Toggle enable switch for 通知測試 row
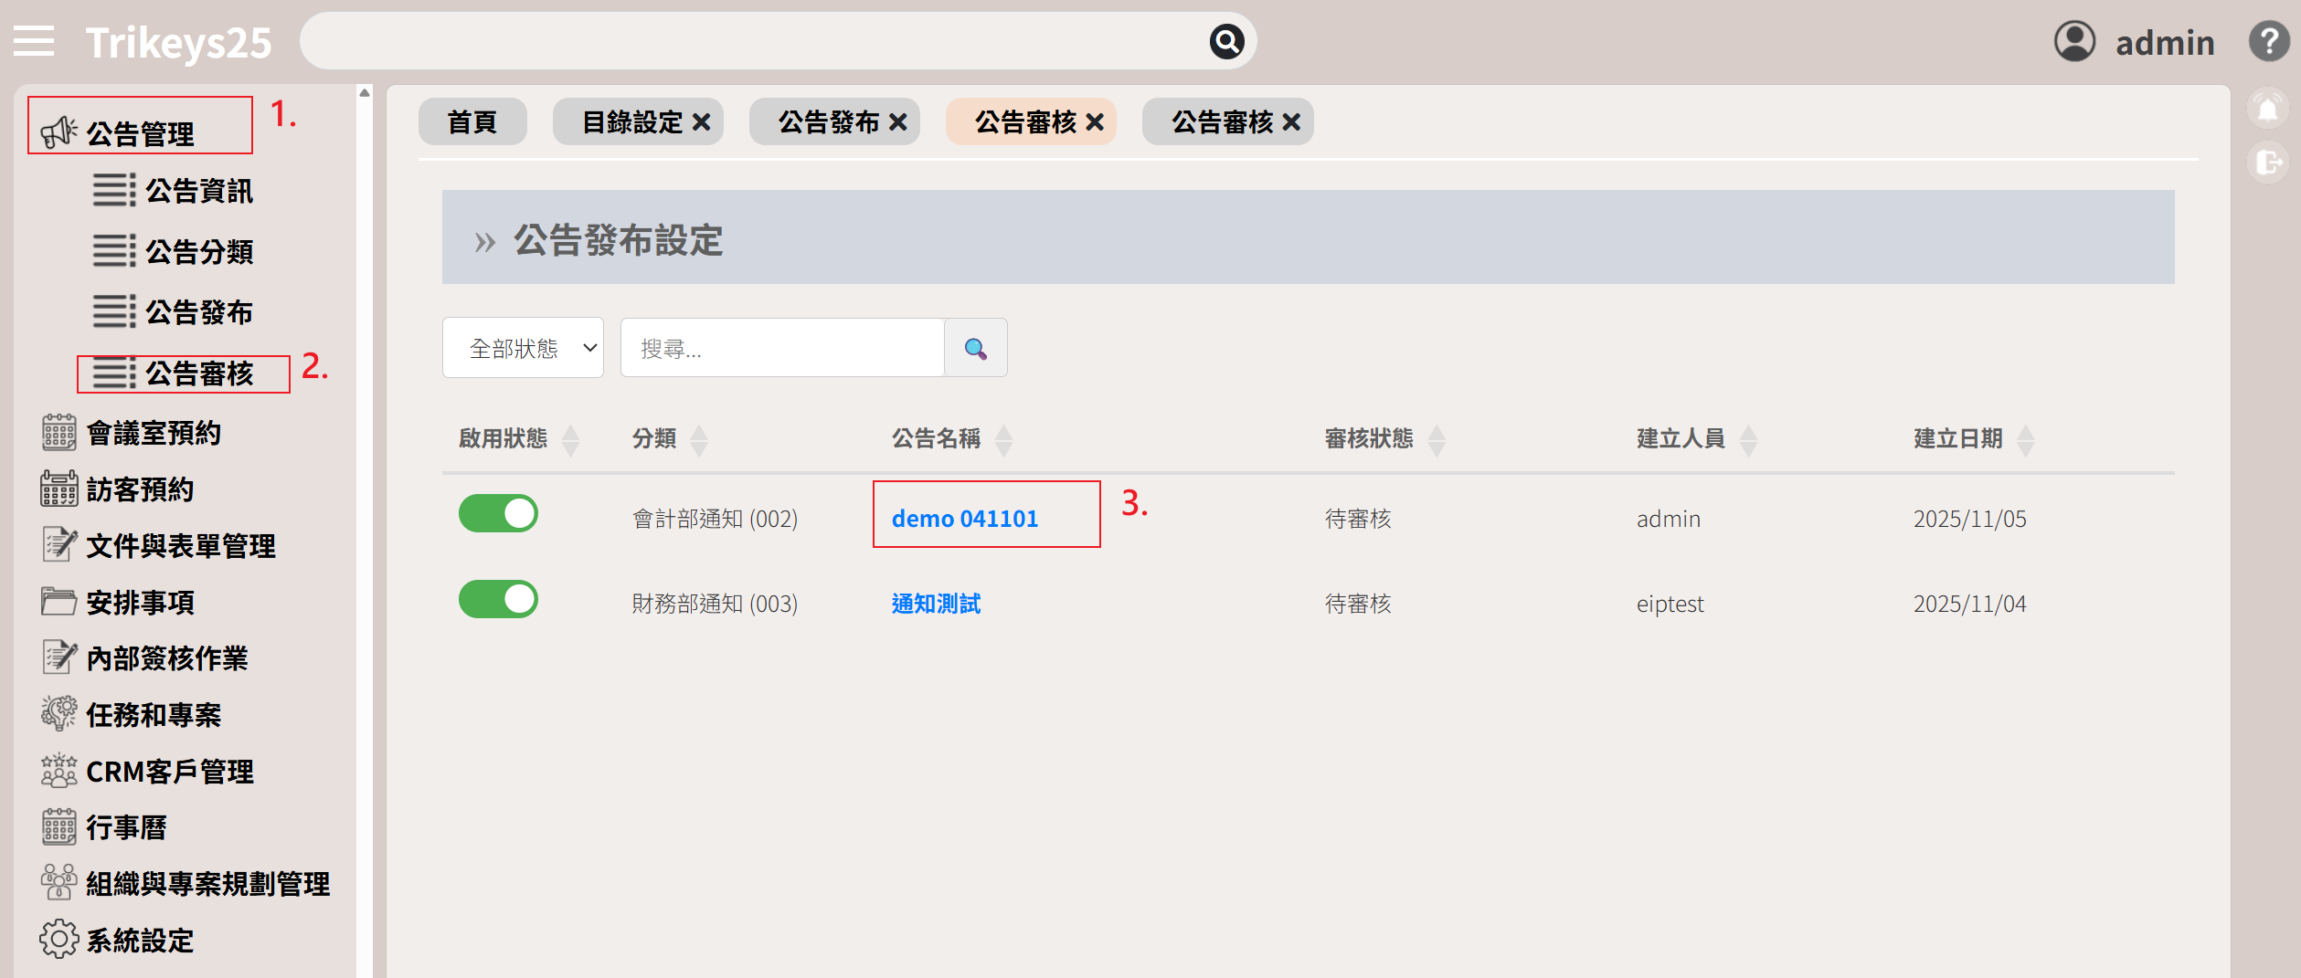Viewport: 2301px width, 978px height. coord(498,600)
